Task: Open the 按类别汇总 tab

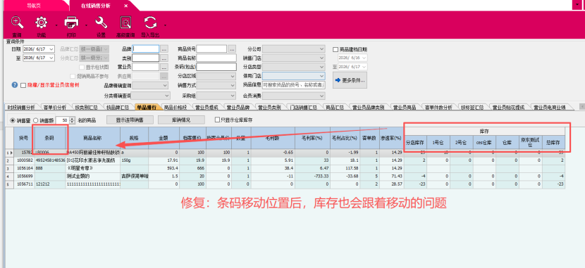Action: (x=86, y=107)
